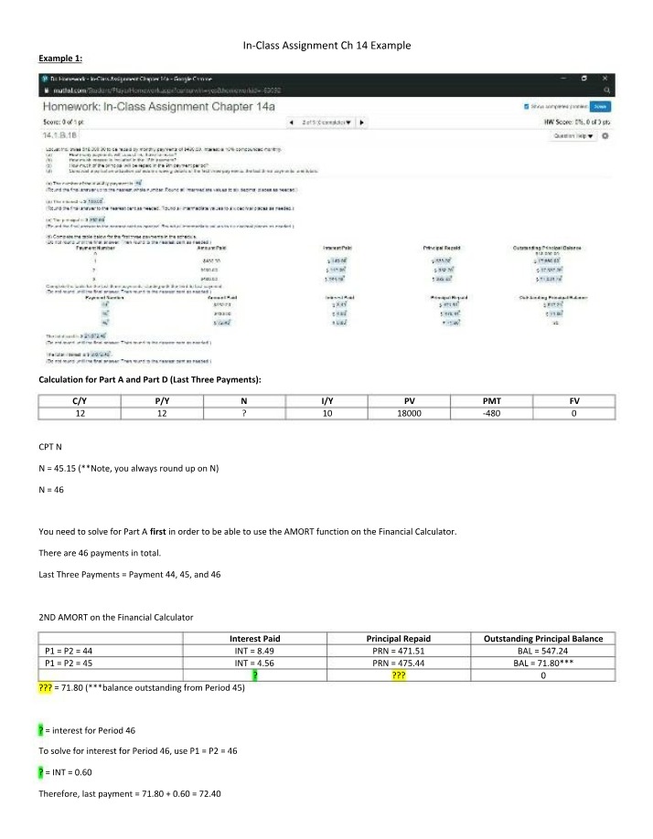
Task: Click the blue Save button
Action: tap(600, 107)
